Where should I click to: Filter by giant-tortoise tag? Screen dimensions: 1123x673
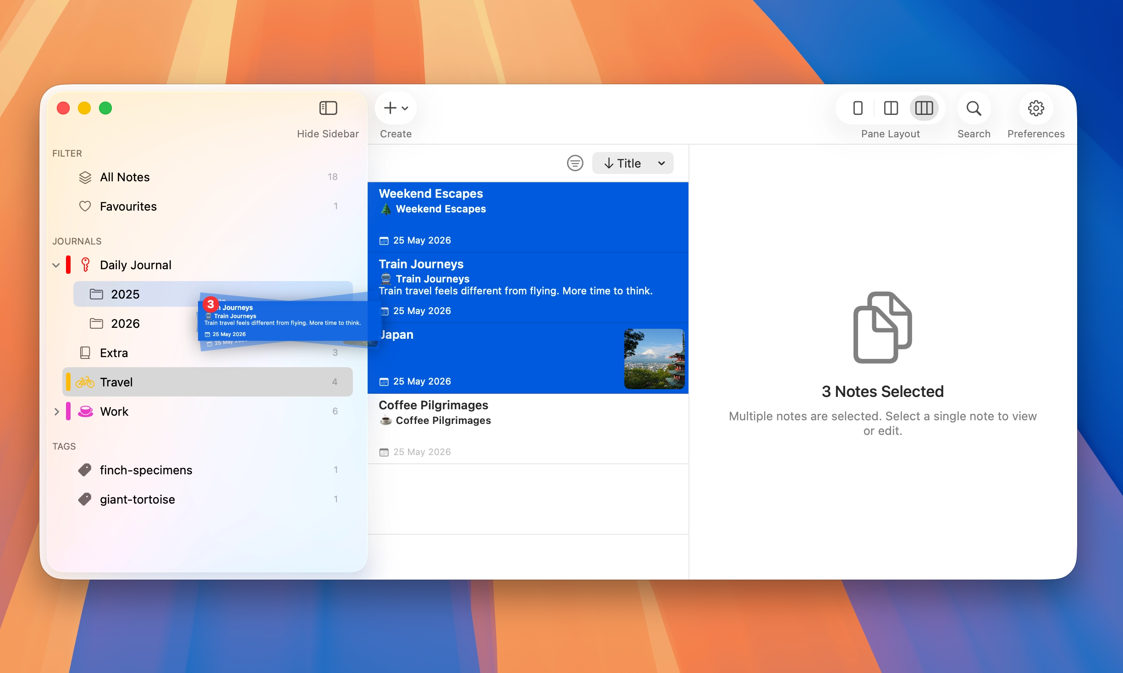[x=208, y=499]
